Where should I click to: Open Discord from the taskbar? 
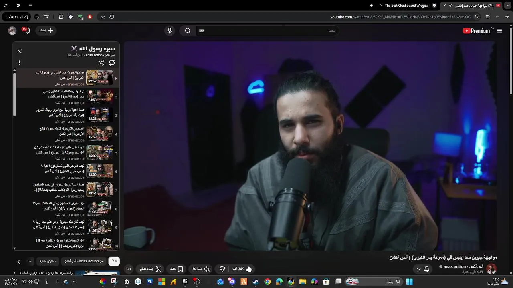click(232, 282)
